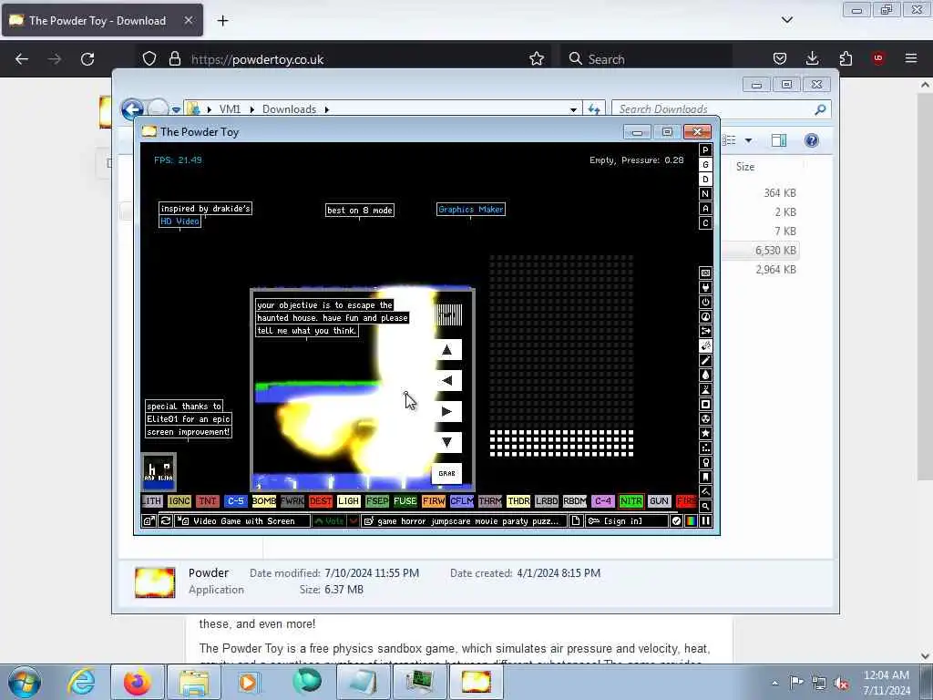Expand Explorer view options dropdown arrow
Screen dimensions: 933x700
tap(749, 140)
